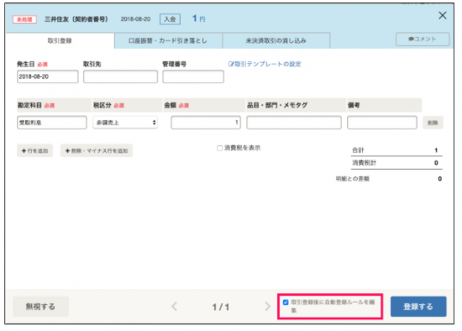Click the 金額 amount field
This screenshot has height=331, width=462.
pyautogui.click(x=206, y=123)
